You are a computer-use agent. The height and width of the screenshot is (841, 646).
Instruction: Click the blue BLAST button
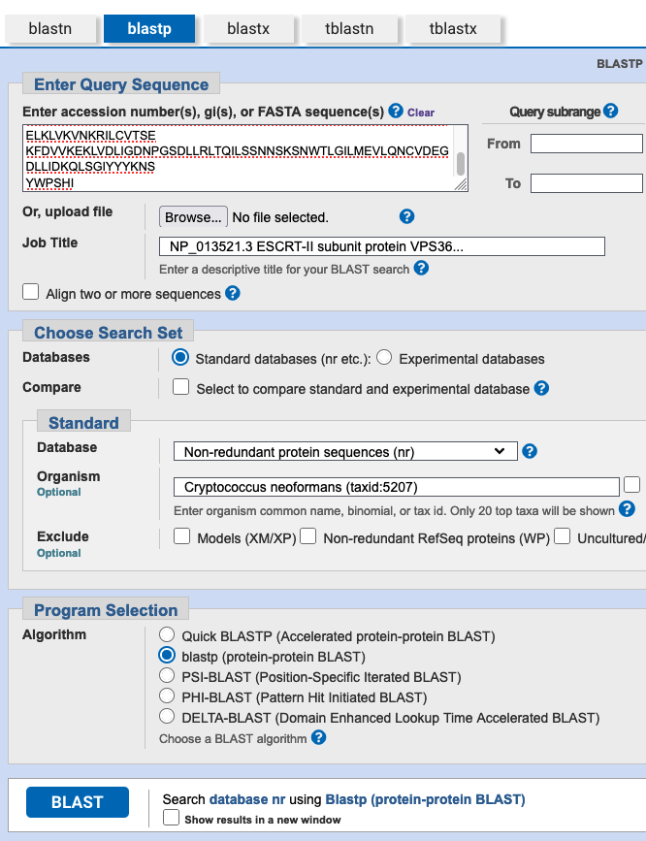(x=78, y=802)
